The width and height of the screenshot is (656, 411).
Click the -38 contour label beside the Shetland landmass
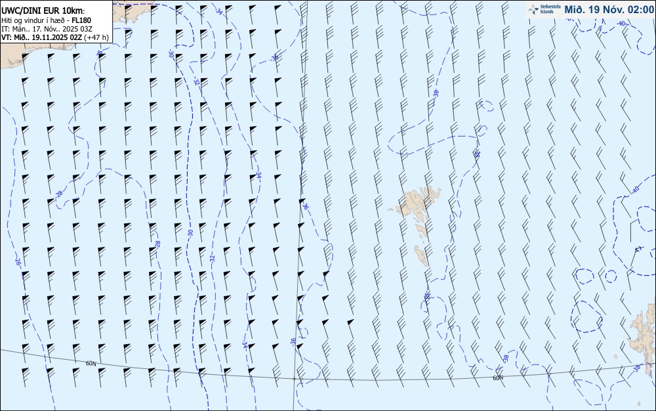(x=637, y=368)
